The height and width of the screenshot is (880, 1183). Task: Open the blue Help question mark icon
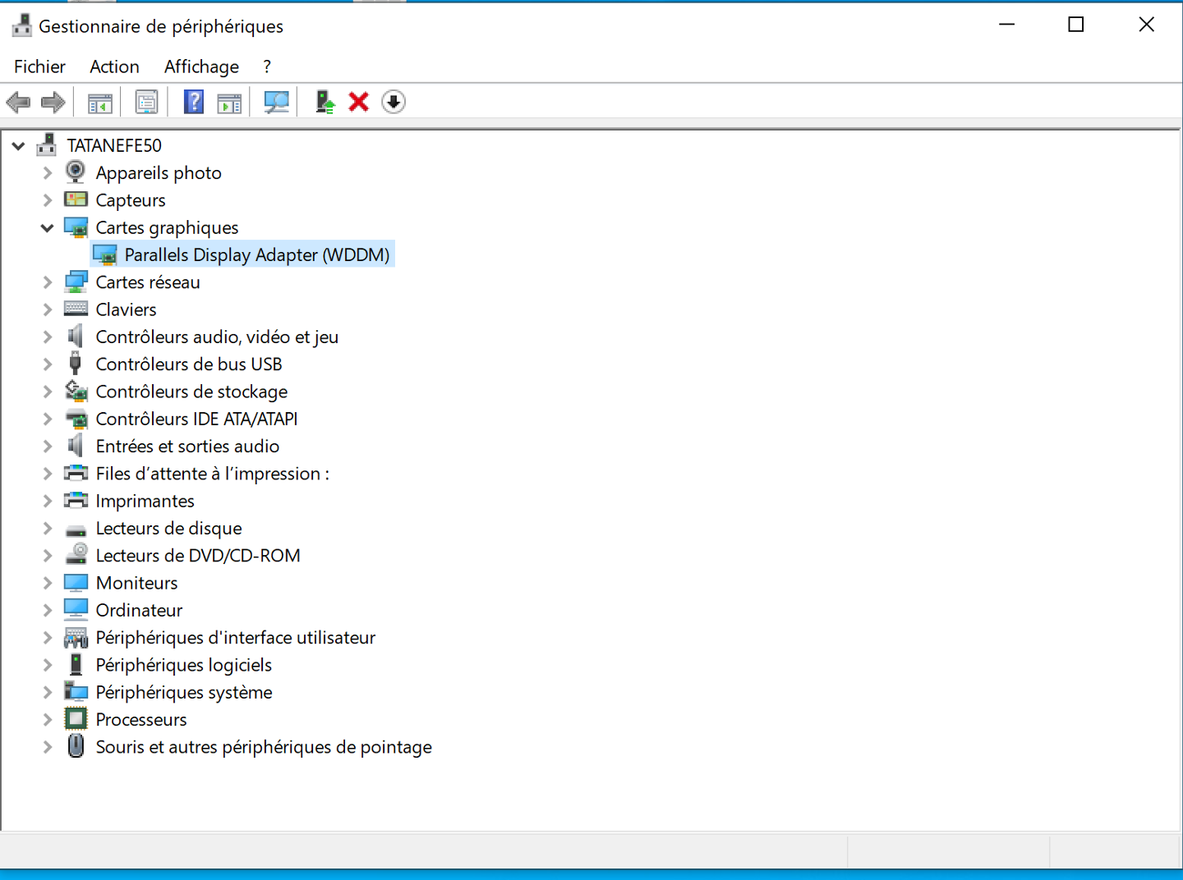tap(193, 103)
